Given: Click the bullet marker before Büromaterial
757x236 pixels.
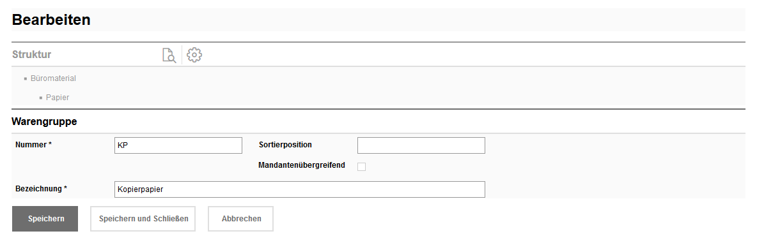Looking at the screenshot, I should (x=25, y=78).
